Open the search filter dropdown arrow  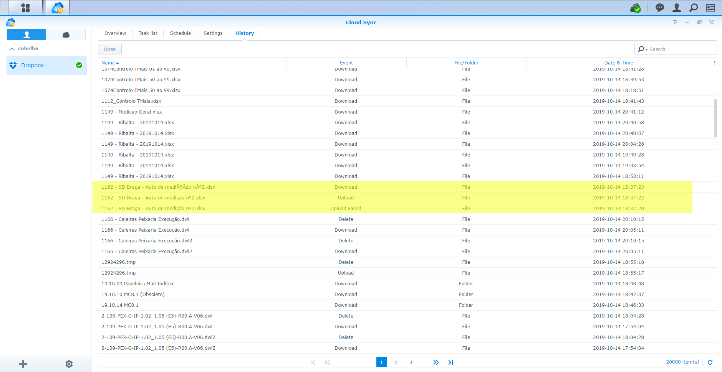(647, 49)
